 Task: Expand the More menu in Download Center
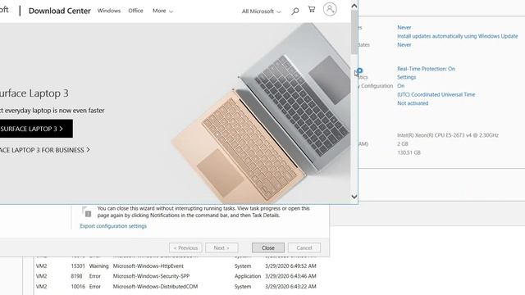click(162, 11)
